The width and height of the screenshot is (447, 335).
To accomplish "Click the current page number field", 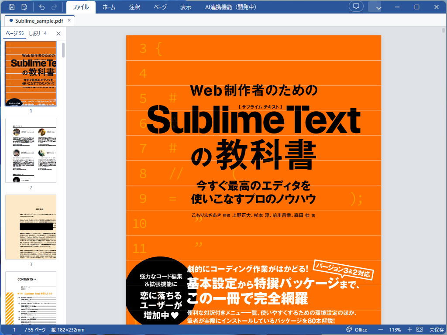I will click(14, 330).
